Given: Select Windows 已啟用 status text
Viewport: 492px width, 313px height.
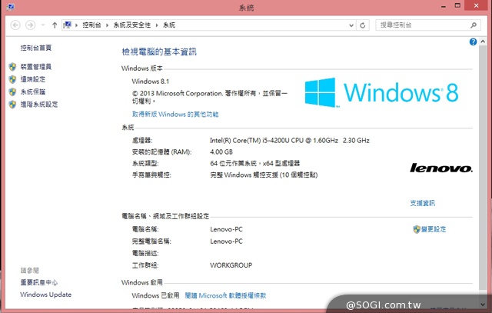Looking at the screenshot, I should pyautogui.click(x=155, y=295).
